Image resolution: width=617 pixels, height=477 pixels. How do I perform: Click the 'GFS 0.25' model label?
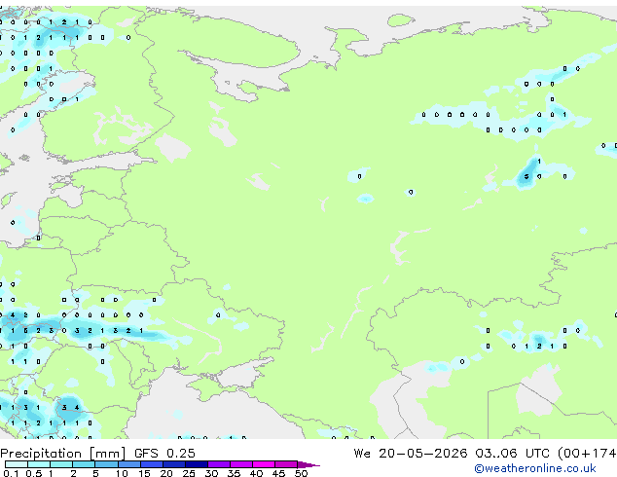(164, 454)
